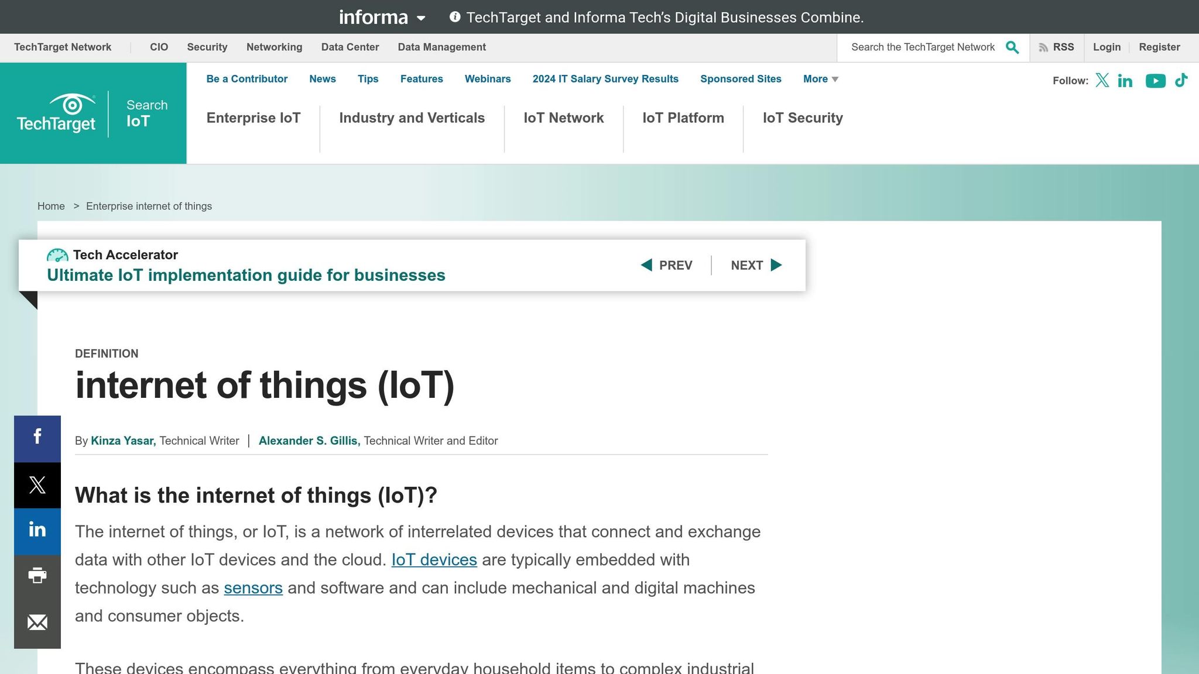This screenshot has width=1199, height=674.
Task: Follow TechTarget on X
Action: pos(1102,81)
